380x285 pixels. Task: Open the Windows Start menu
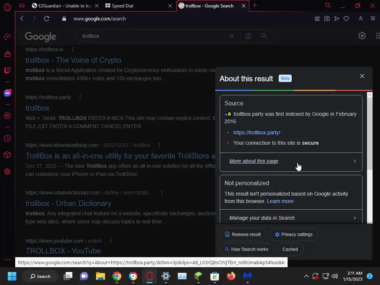click(12, 276)
